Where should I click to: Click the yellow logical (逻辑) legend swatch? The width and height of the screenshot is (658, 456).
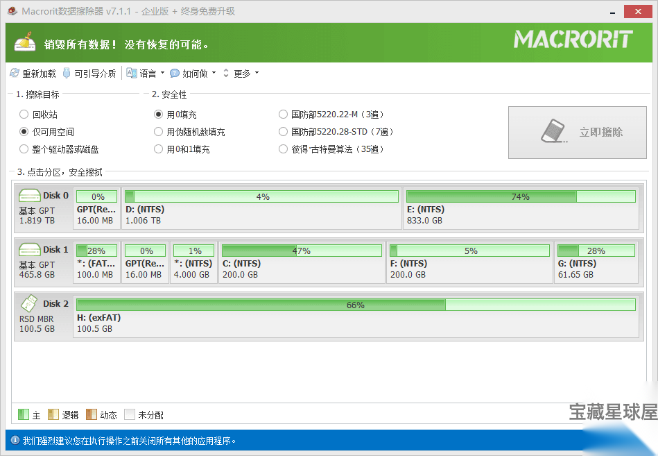(53, 414)
